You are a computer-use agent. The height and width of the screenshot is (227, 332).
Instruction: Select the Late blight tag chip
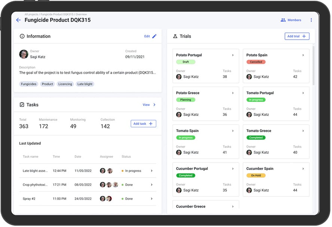85,84
